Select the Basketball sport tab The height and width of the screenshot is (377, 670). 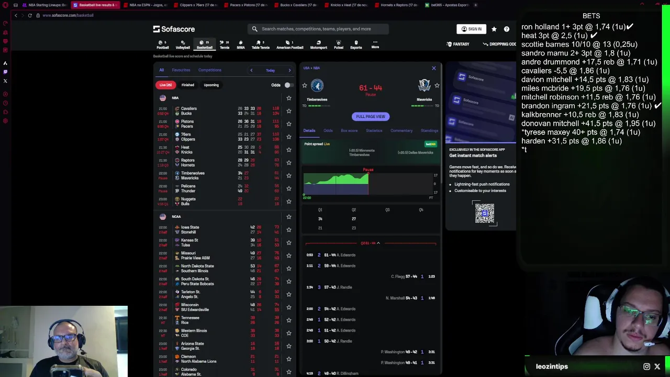[x=204, y=45]
